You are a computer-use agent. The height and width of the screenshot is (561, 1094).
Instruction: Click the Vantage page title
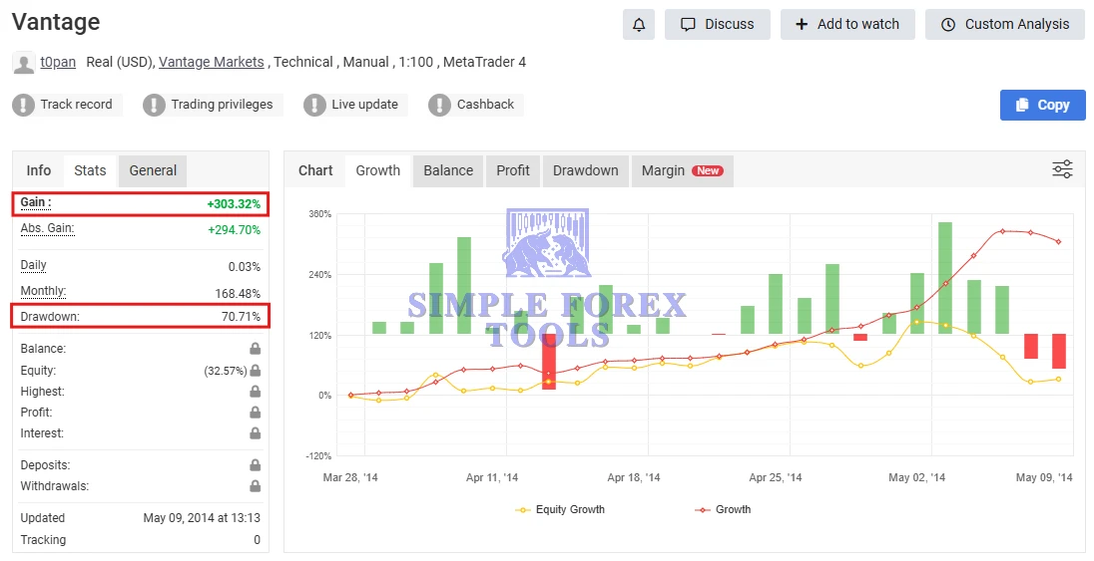56,22
